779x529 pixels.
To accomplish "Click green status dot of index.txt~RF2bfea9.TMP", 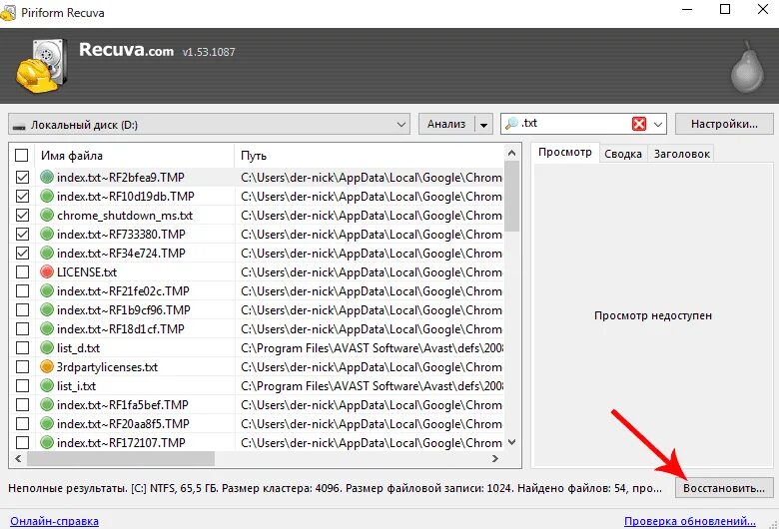I will click(47, 177).
